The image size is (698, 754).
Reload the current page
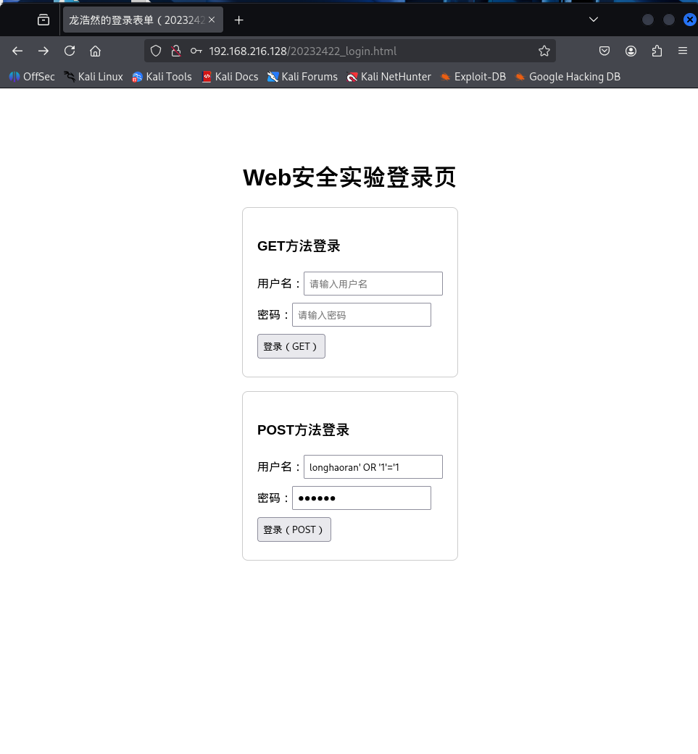70,51
